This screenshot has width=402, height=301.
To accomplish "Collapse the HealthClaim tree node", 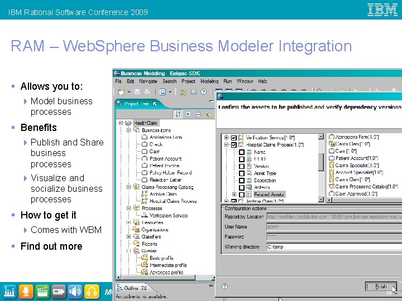I will (121, 123).
